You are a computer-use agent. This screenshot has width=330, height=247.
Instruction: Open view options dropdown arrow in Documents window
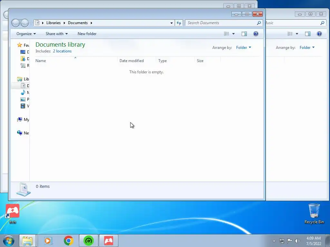tap(233, 34)
